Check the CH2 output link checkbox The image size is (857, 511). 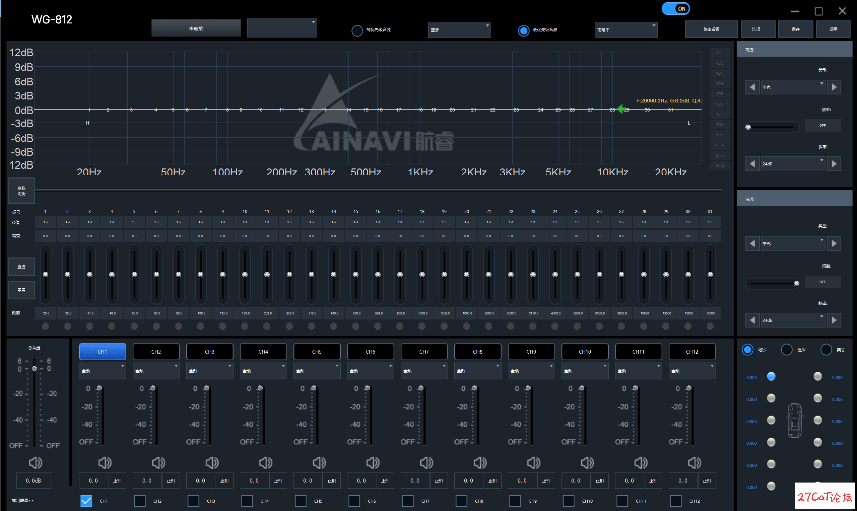tap(139, 501)
